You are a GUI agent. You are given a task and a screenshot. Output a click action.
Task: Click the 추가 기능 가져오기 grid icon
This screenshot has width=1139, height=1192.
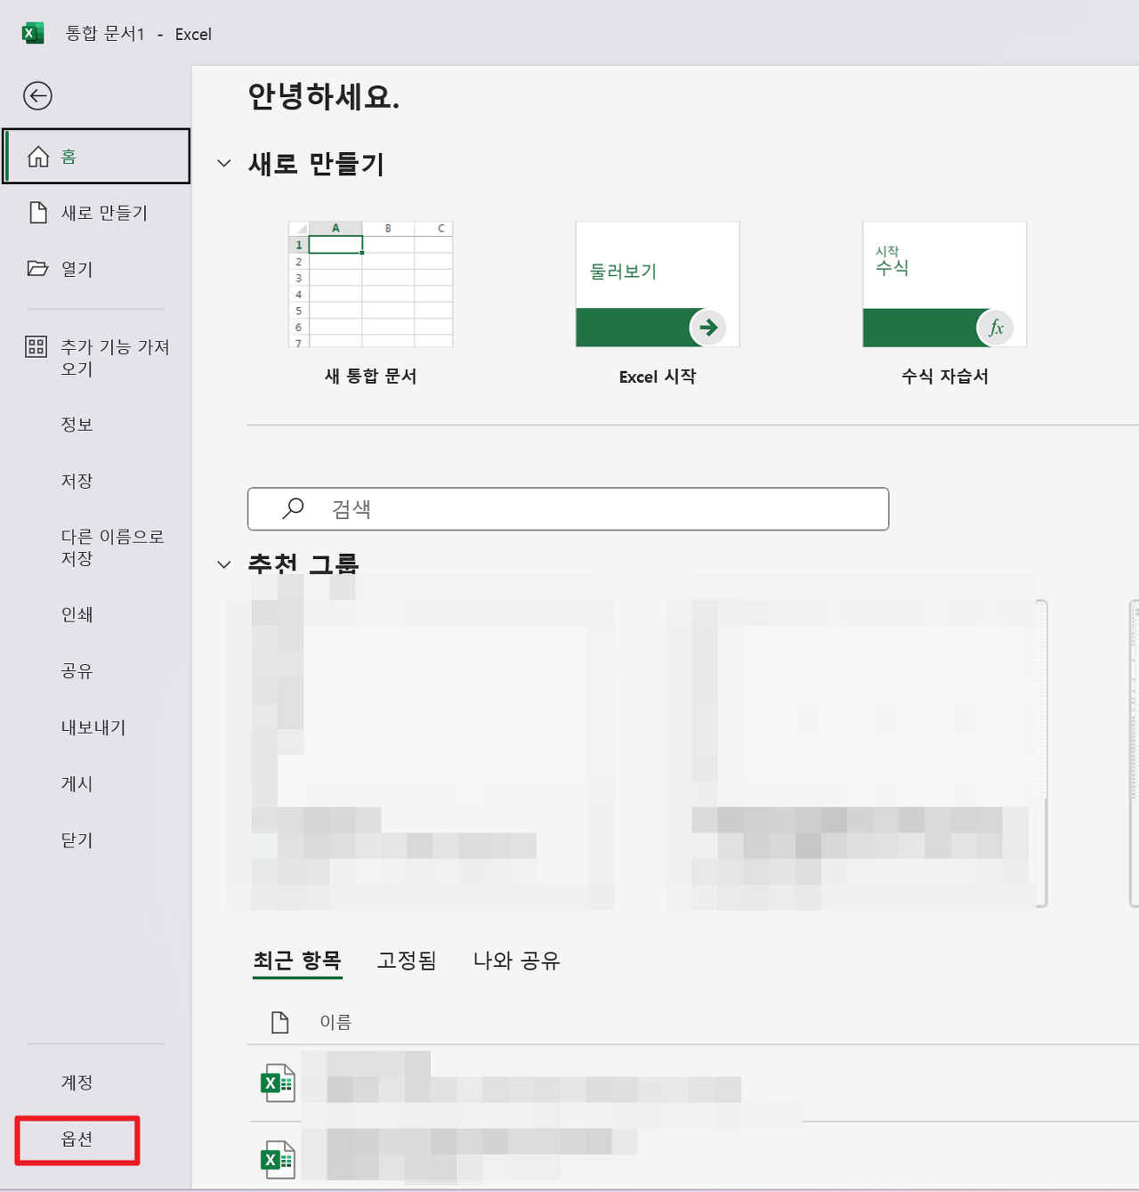pos(36,347)
